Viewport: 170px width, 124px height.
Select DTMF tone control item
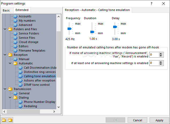tap(37, 85)
